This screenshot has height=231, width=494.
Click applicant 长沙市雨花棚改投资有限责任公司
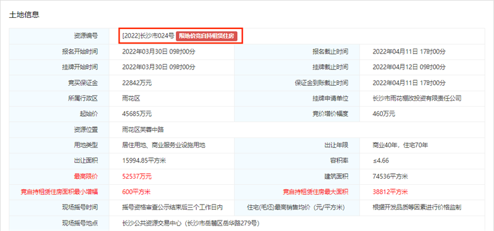[417, 99]
